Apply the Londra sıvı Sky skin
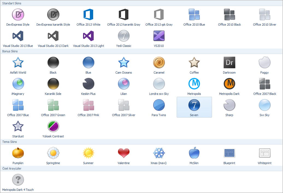This screenshot has width=283, height=193. tap(159, 86)
